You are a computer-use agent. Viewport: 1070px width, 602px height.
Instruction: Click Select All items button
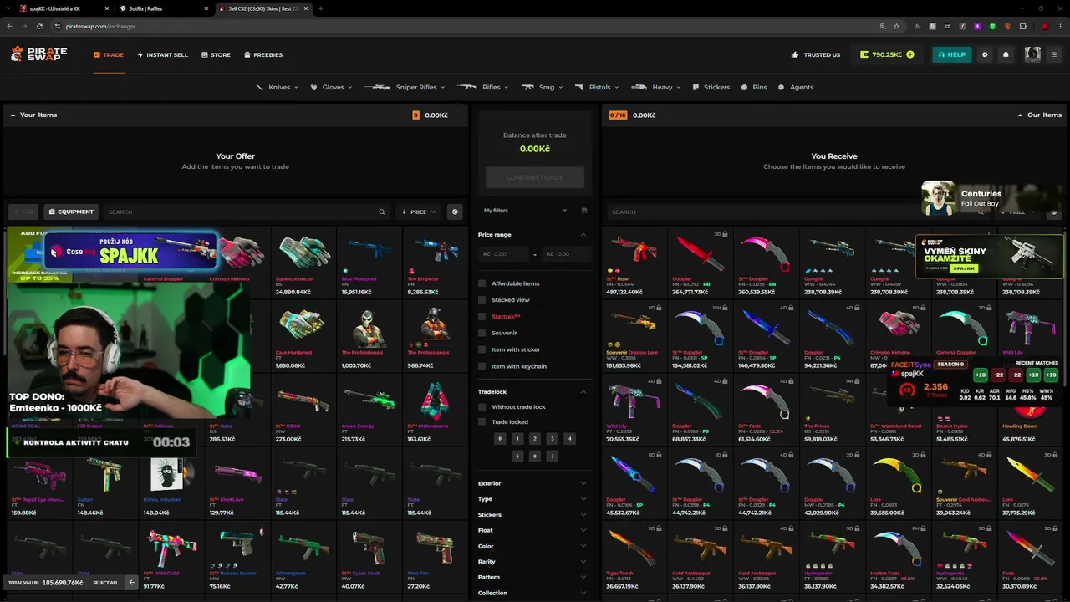pyautogui.click(x=105, y=583)
